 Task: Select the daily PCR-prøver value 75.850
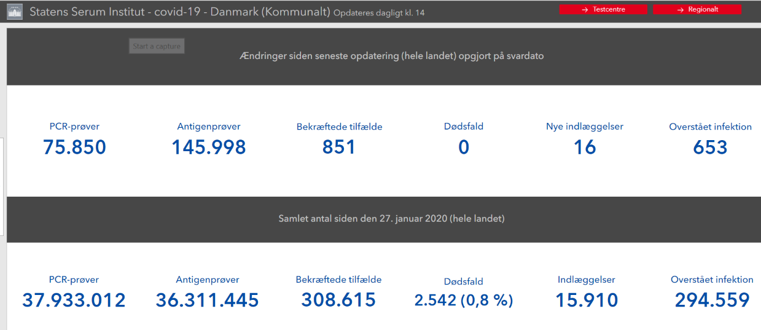click(74, 147)
